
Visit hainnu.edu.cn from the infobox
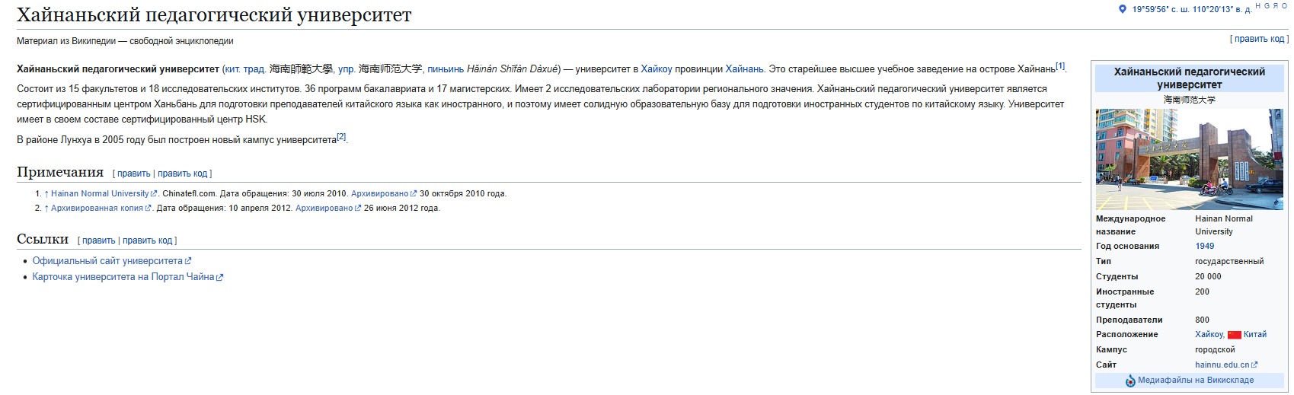tap(1222, 365)
